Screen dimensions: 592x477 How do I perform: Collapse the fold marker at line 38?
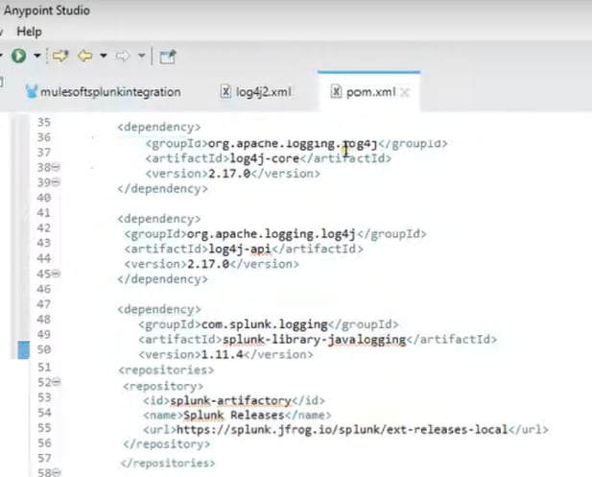click(56, 167)
